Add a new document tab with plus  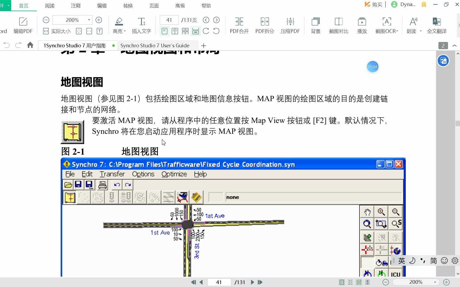(203, 46)
